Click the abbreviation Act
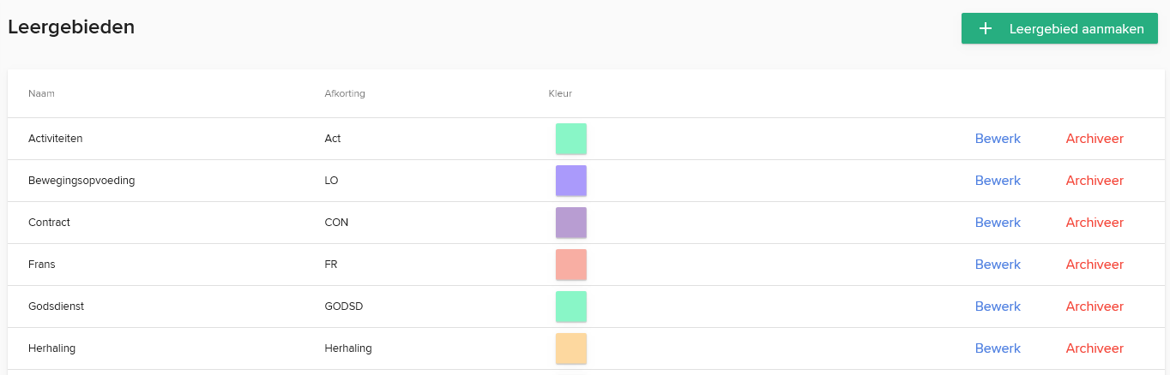 tap(333, 139)
